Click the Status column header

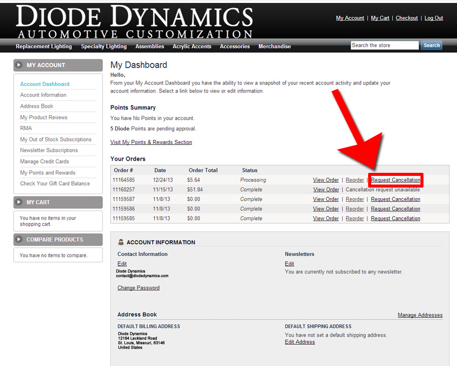249,170
